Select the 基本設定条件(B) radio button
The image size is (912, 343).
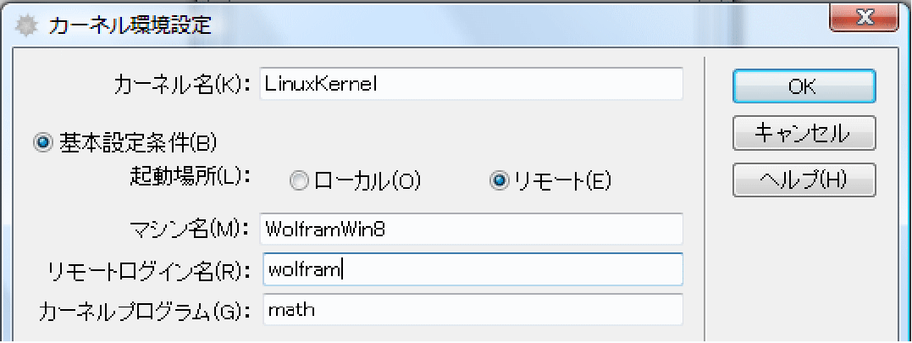click(x=43, y=141)
